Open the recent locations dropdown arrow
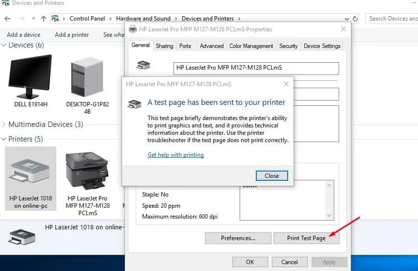The image size is (418, 271). pos(33,19)
